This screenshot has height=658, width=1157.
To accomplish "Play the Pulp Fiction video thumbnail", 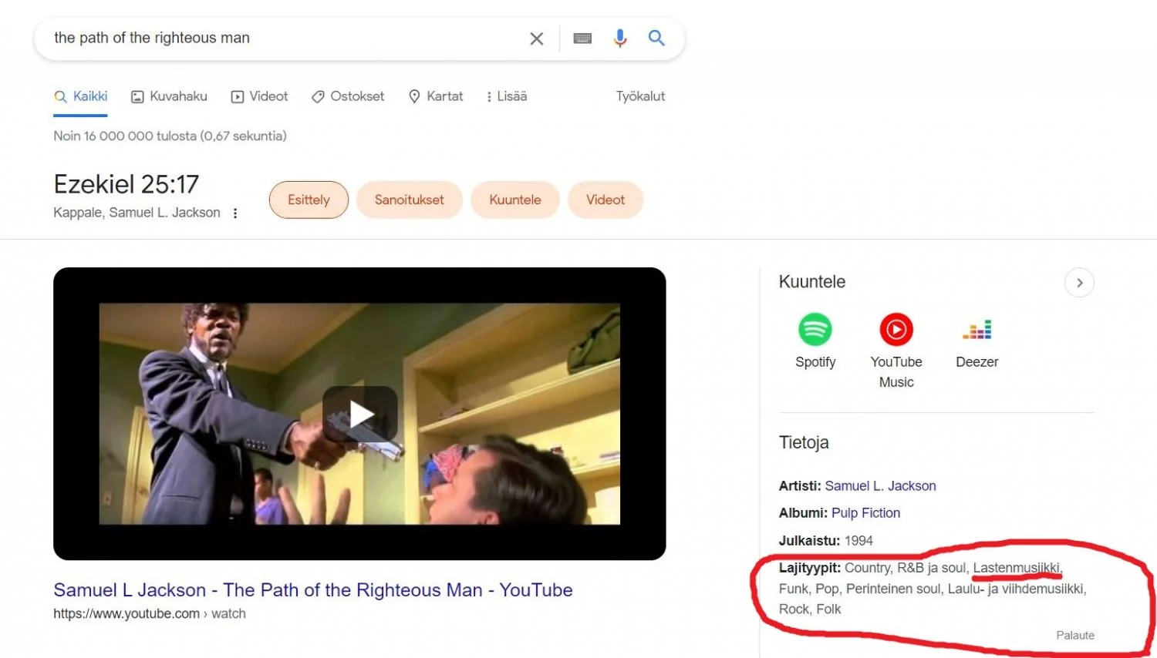I will tap(359, 414).
